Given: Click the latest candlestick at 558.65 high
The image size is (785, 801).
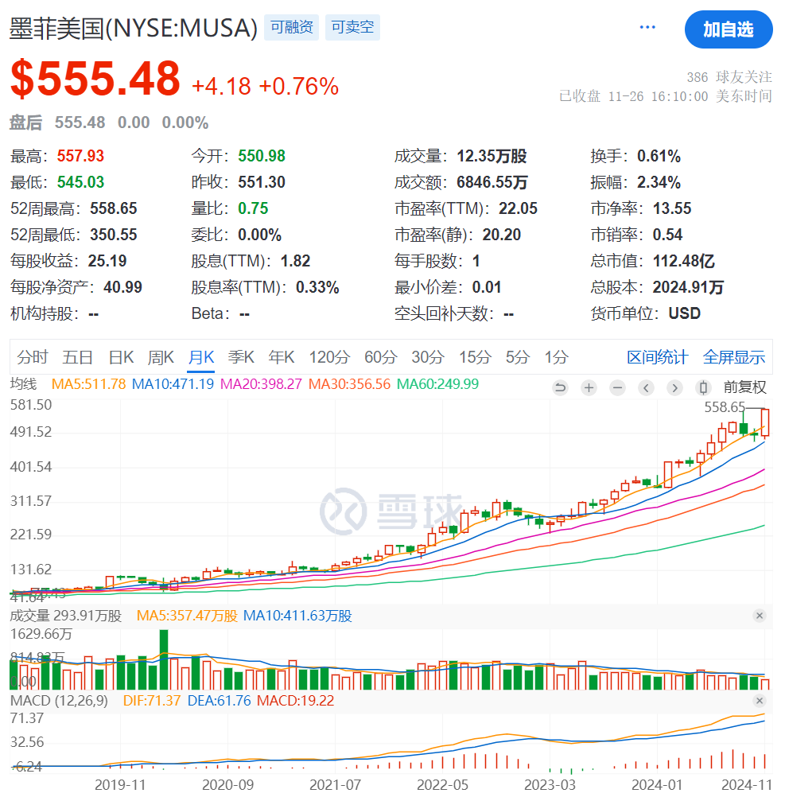Looking at the screenshot, I should pos(765,422).
